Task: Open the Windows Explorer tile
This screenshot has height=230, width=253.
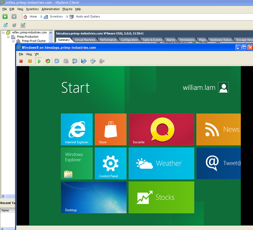Action: pos(77,163)
